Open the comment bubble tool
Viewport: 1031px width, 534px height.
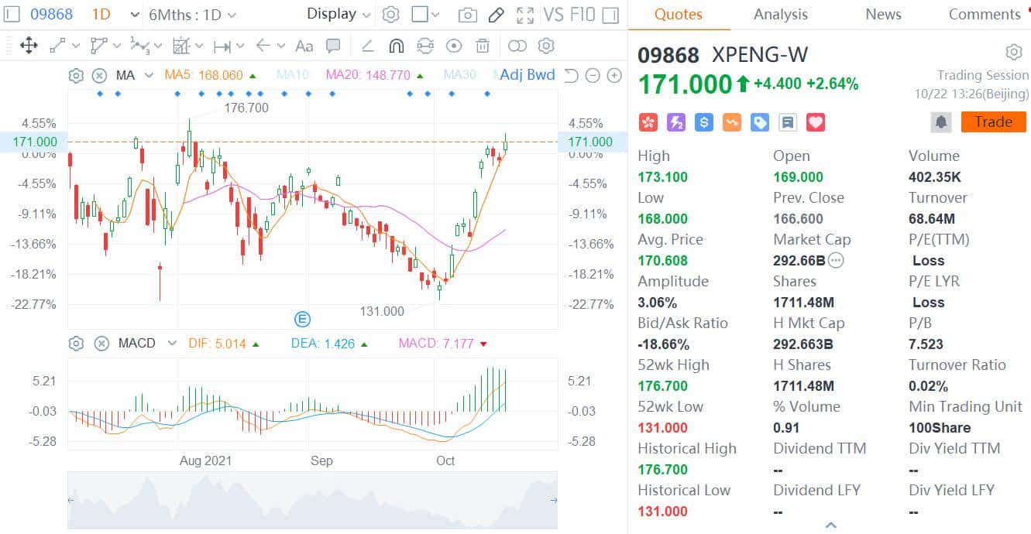(x=333, y=46)
